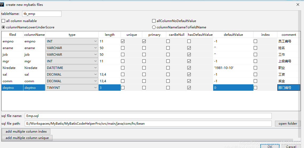304x148 pixels.
Task: Click the length '3' cell for deptno
Action: pyautogui.click(x=110, y=88)
